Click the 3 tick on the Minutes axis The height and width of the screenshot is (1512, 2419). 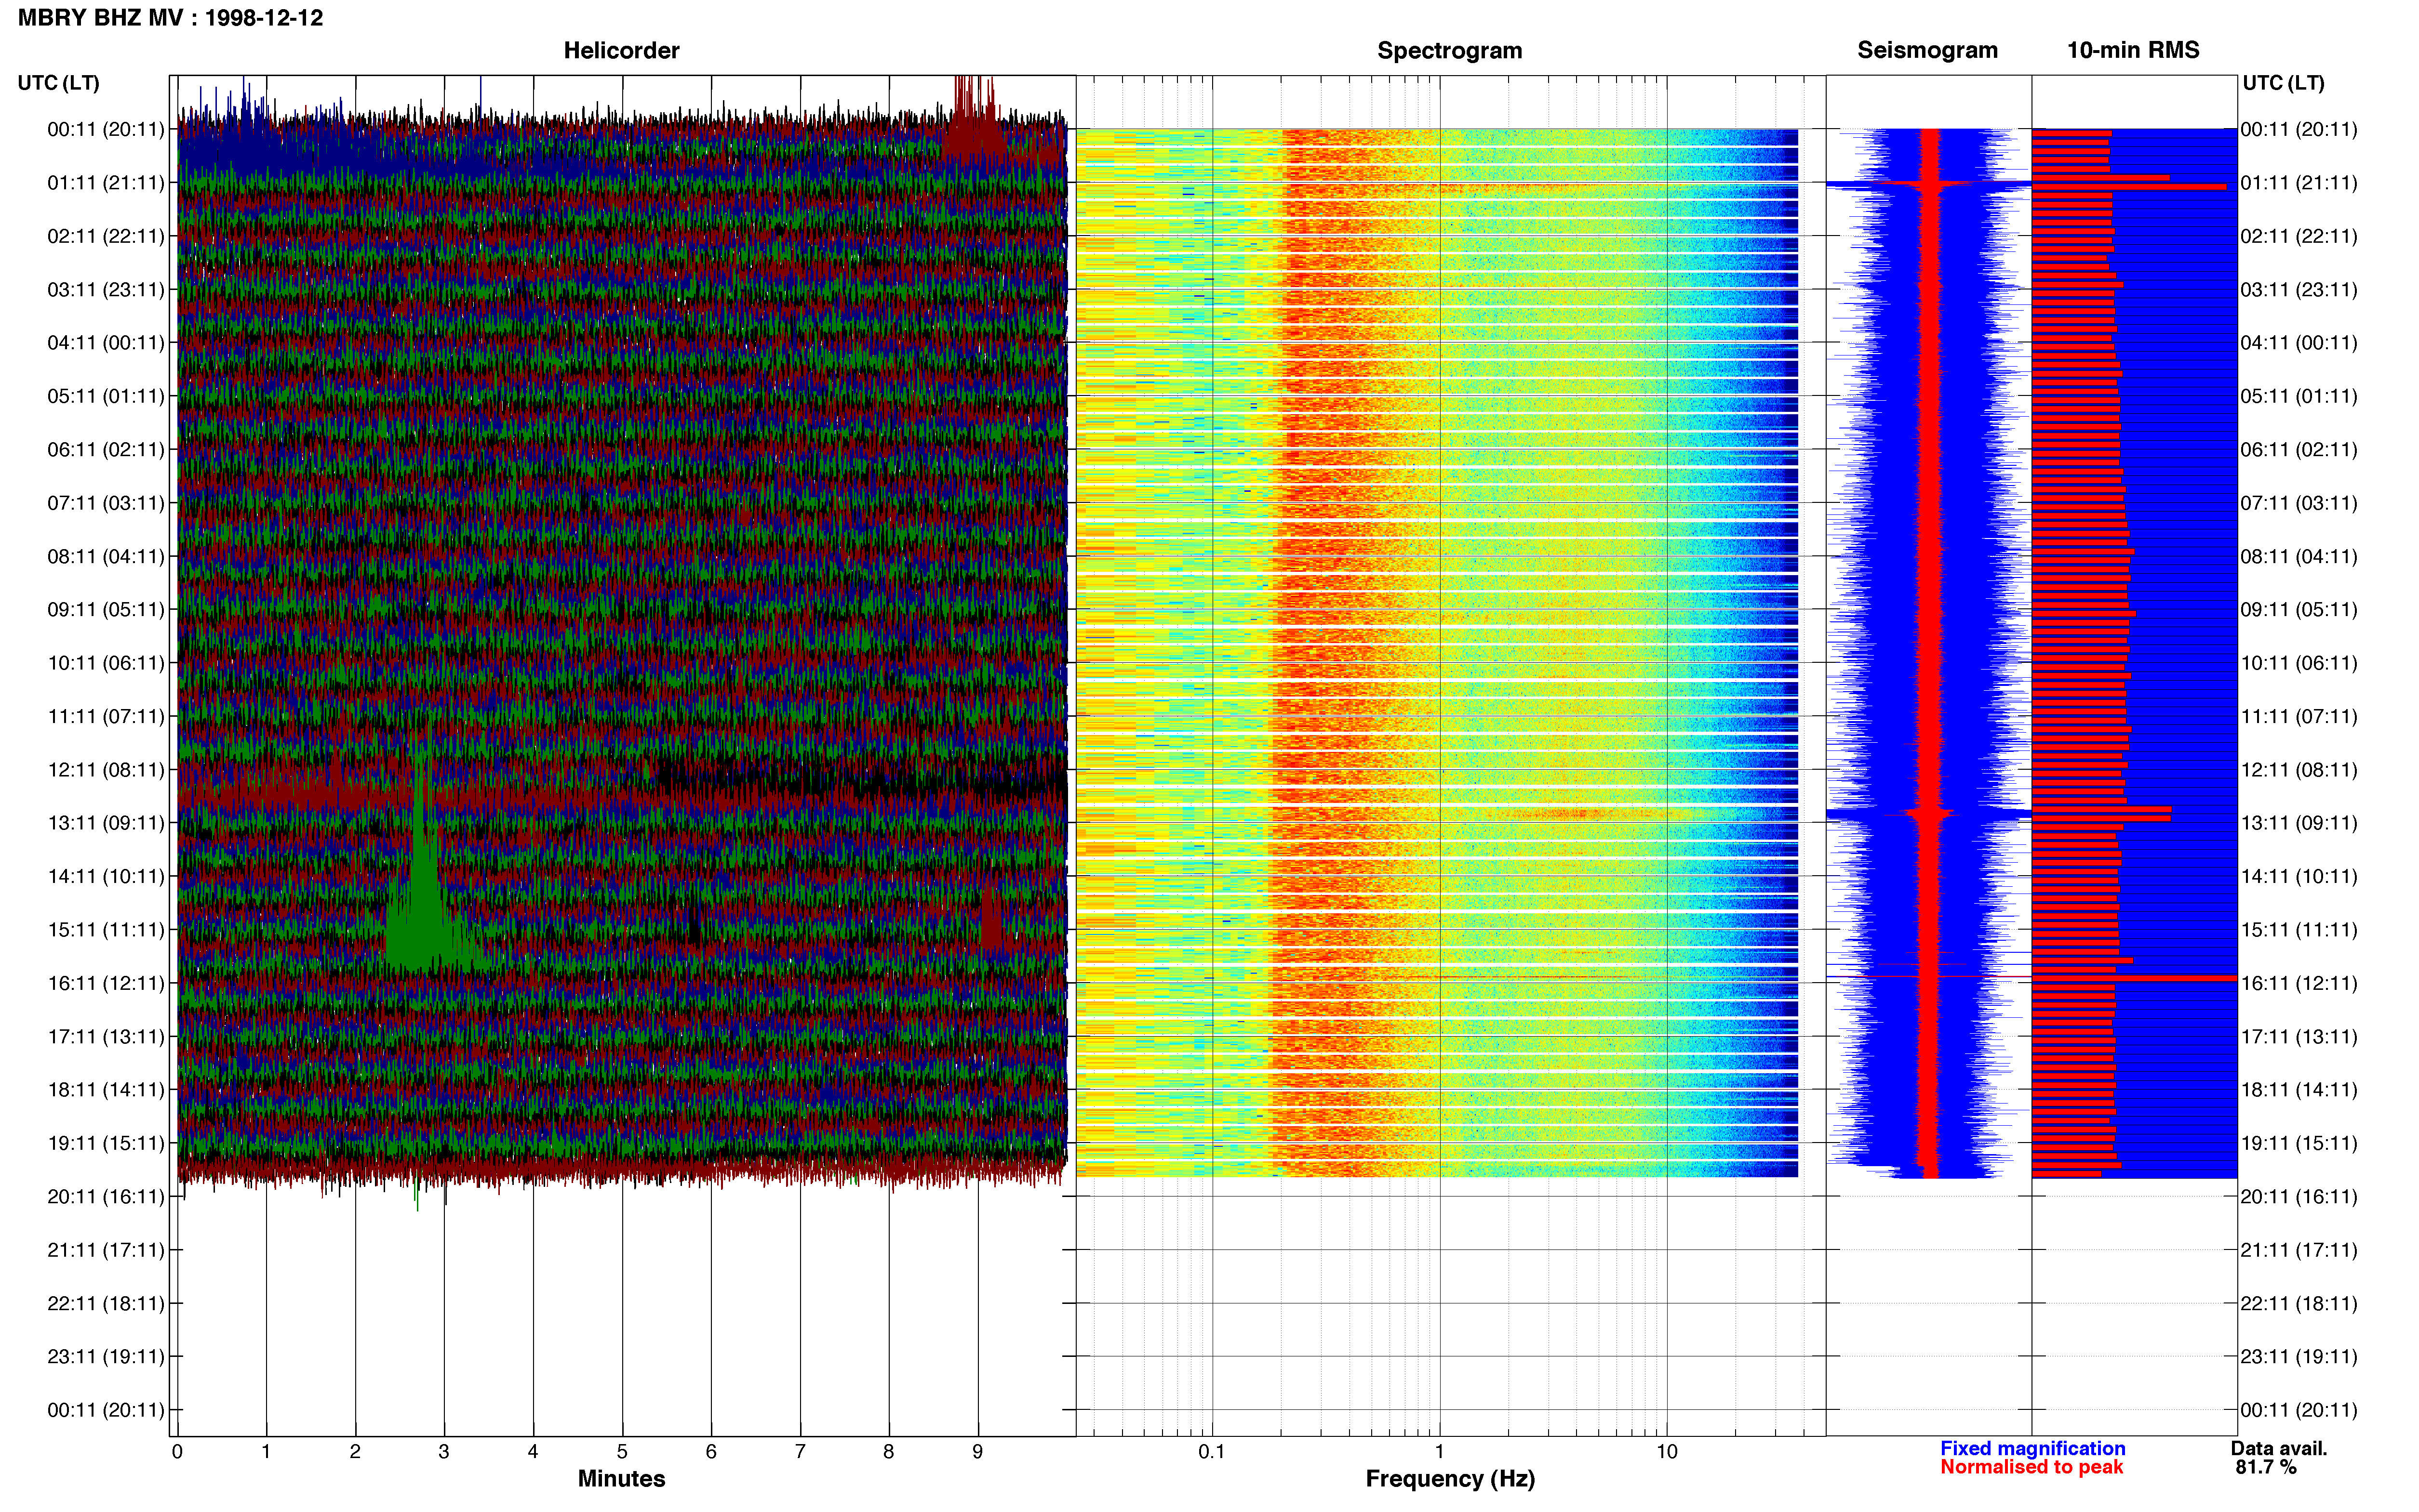444,1452
